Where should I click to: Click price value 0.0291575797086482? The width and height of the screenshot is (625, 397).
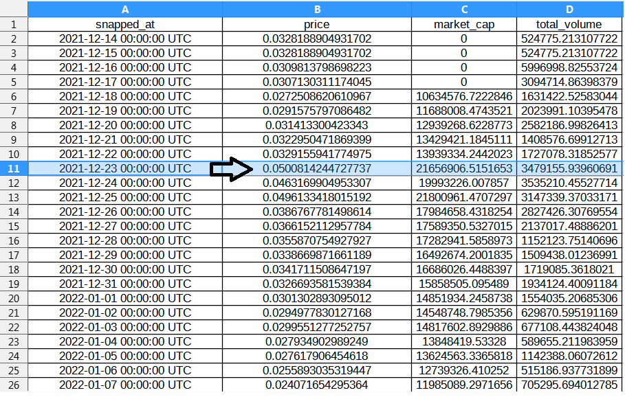pyautogui.click(x=317, y=111)
